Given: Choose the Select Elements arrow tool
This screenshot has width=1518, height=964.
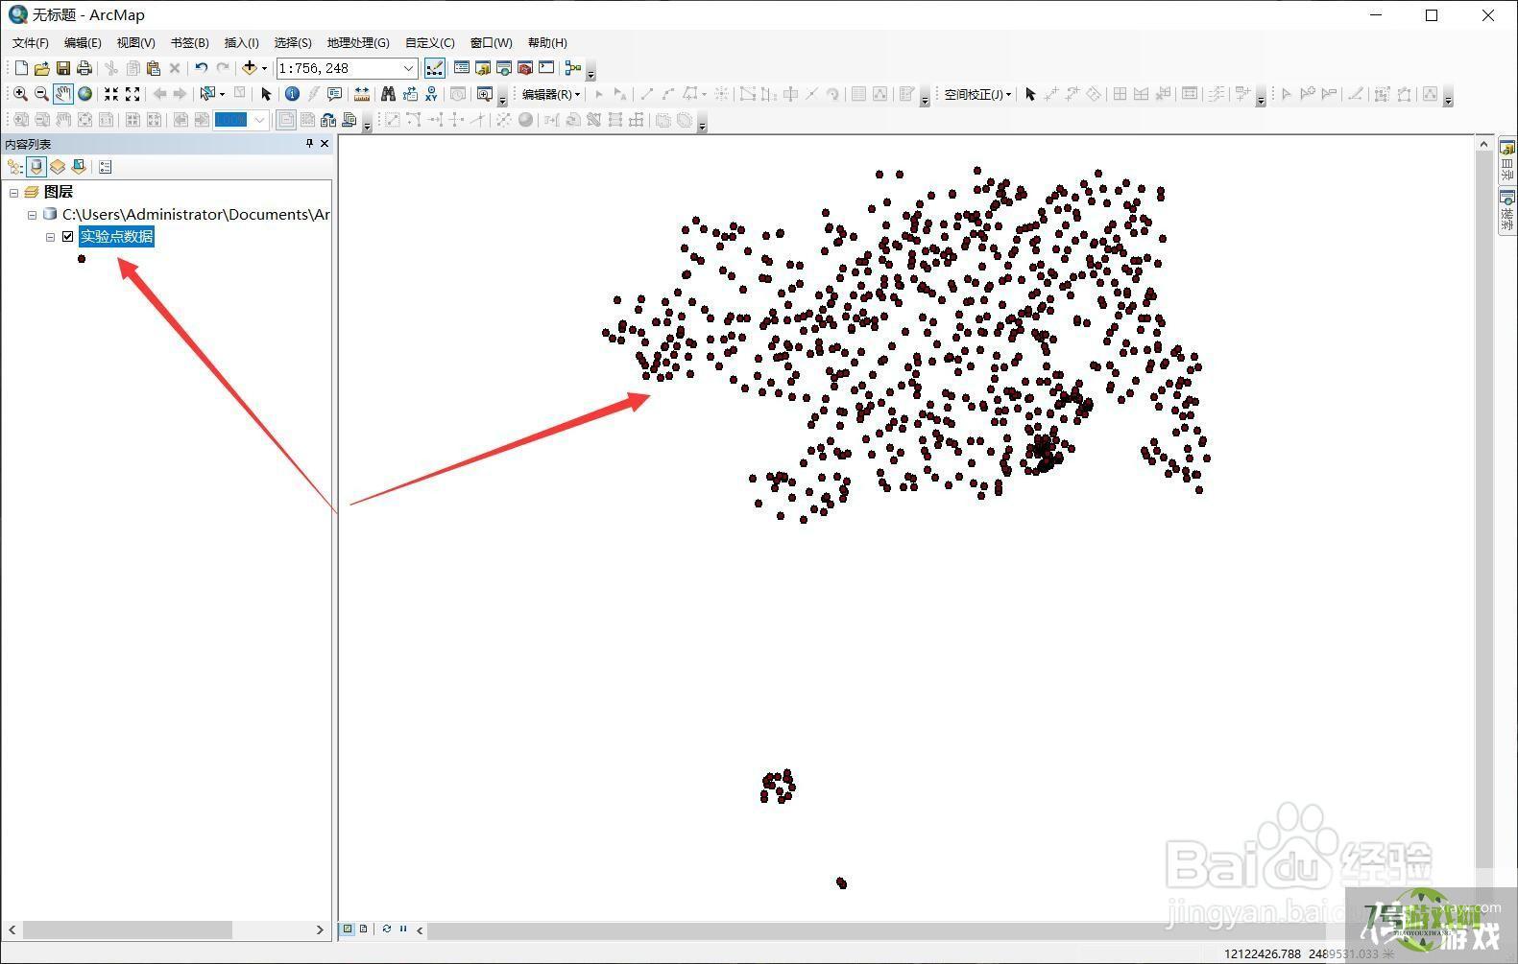Looking at the screenshot, I should [x=266, y=94].
